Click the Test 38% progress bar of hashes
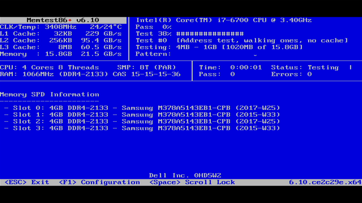Screen dimensions: 362x203 pos(210,34)
